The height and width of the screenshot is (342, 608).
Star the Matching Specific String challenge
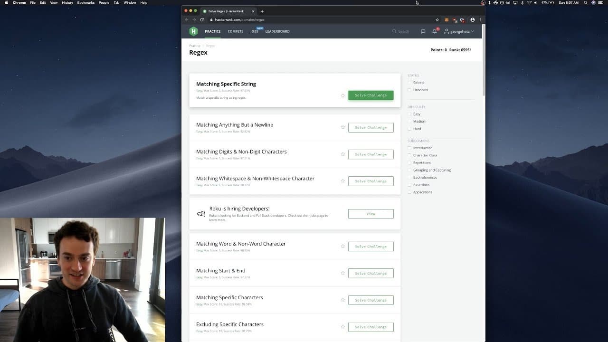coord(342,95)
